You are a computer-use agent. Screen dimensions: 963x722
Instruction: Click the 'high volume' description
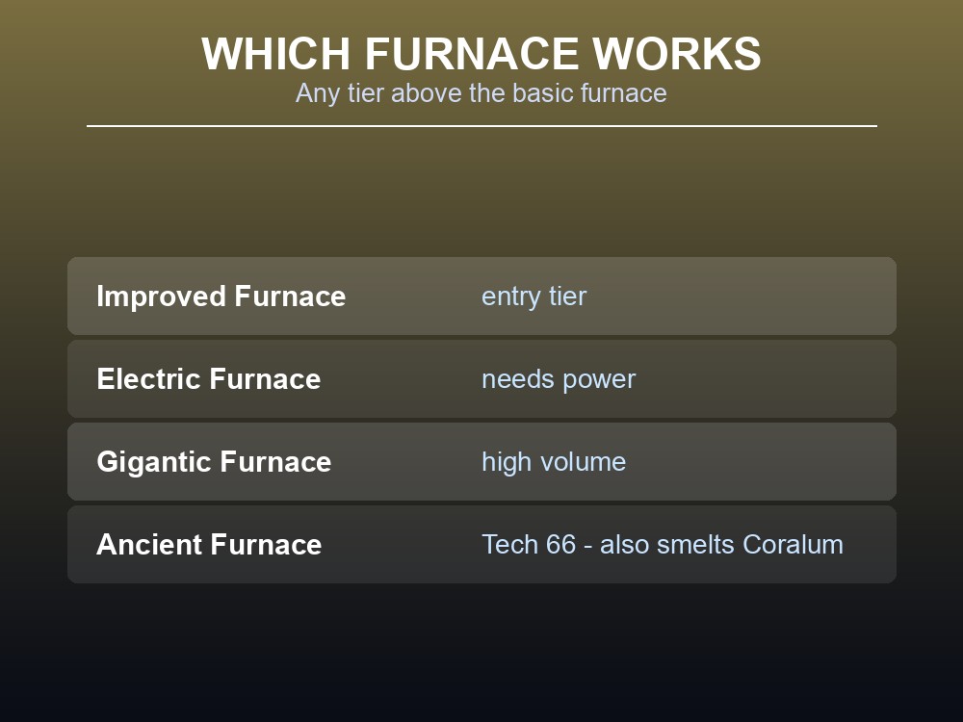(554, 462)
